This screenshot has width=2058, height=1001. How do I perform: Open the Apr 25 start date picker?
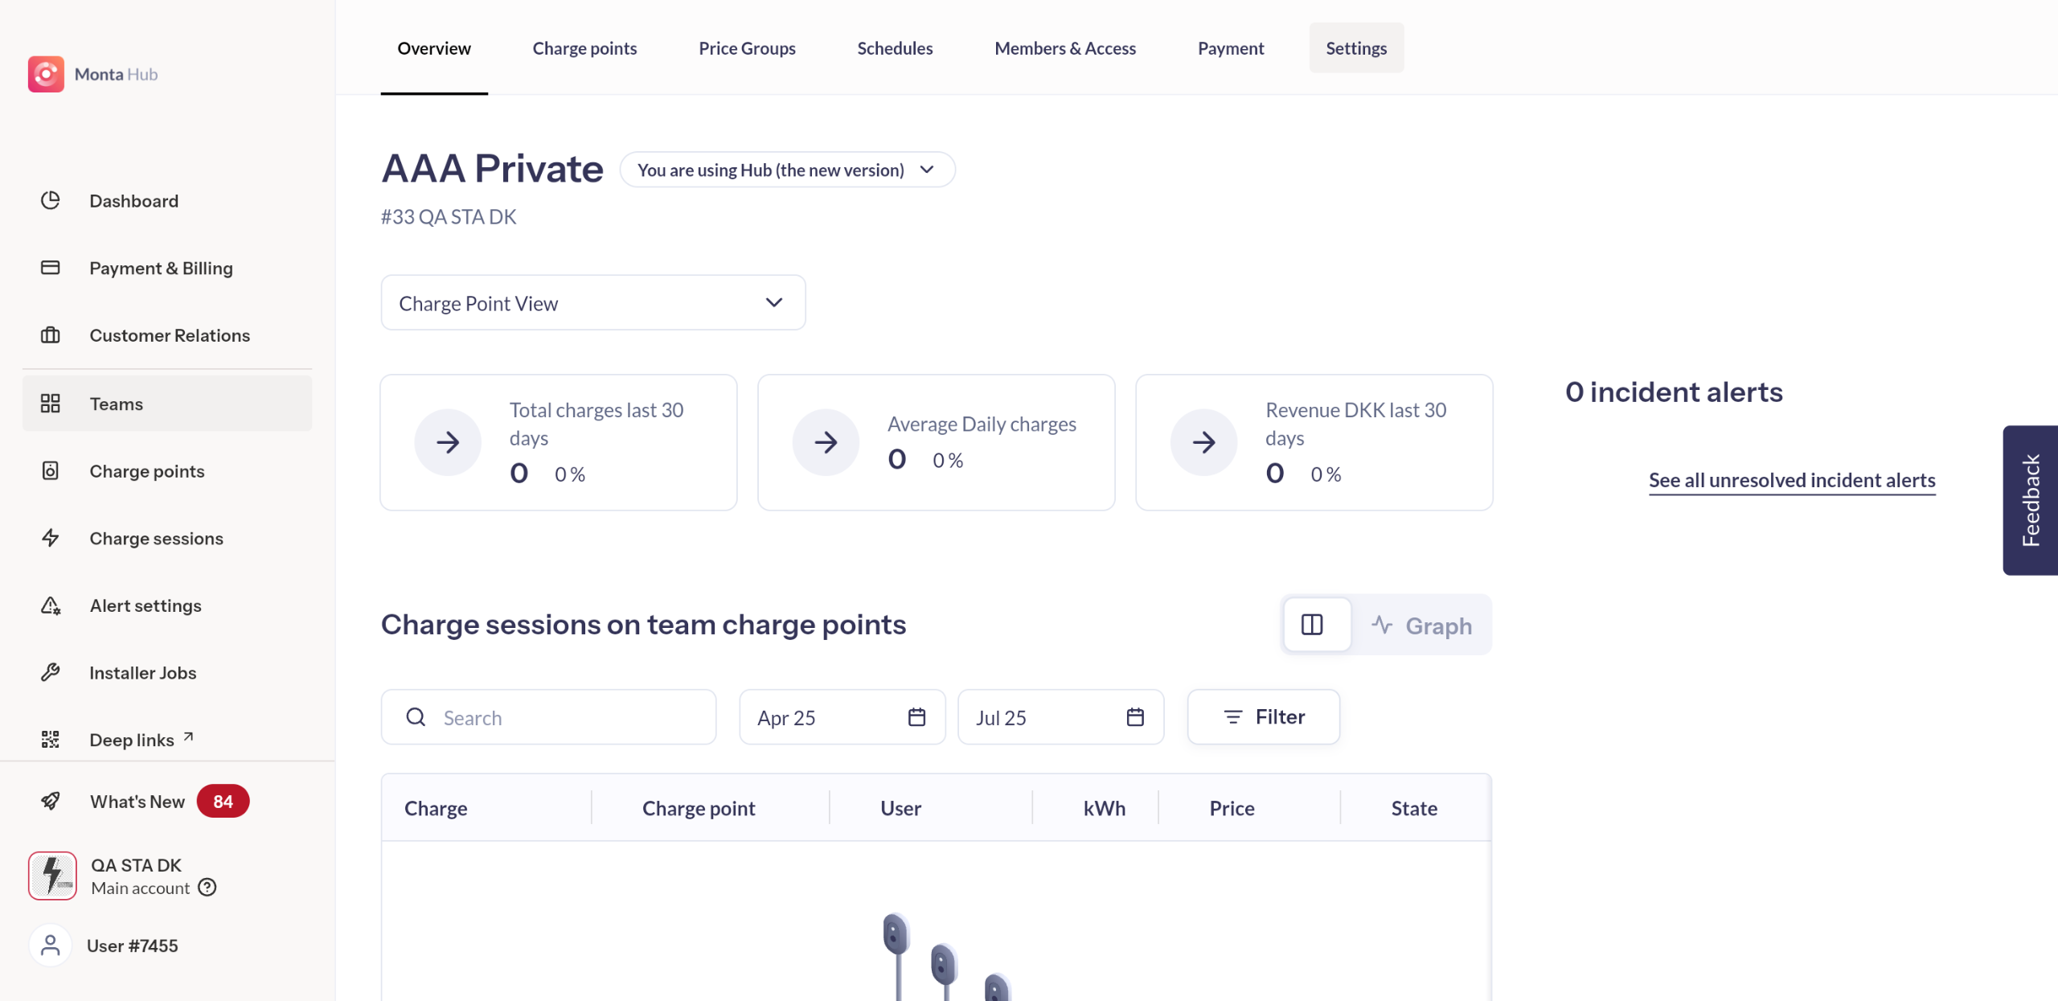[x=841, y=717]
